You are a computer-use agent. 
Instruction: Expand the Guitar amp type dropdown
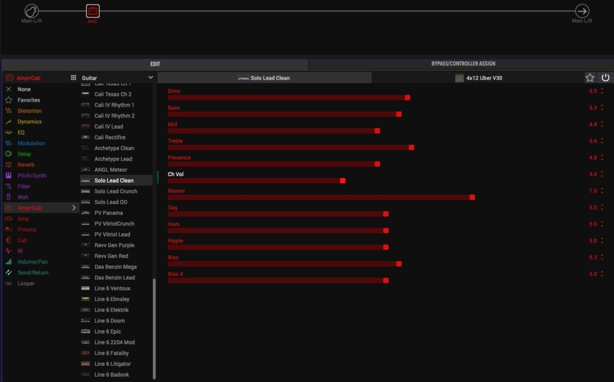(151, 78)
